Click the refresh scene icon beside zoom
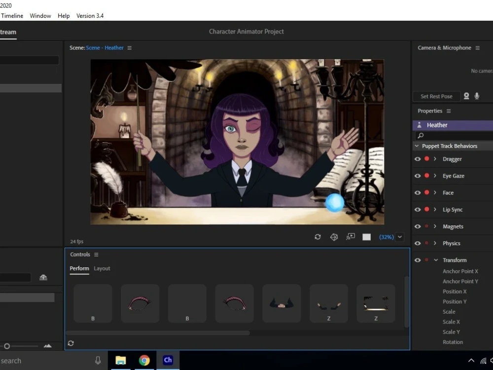The height and width of the screenshot is (370, 493). click(x=317, y=237)
